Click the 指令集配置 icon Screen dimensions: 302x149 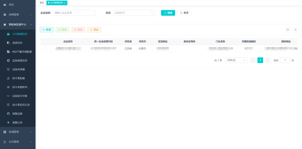(x=8, y=78)
